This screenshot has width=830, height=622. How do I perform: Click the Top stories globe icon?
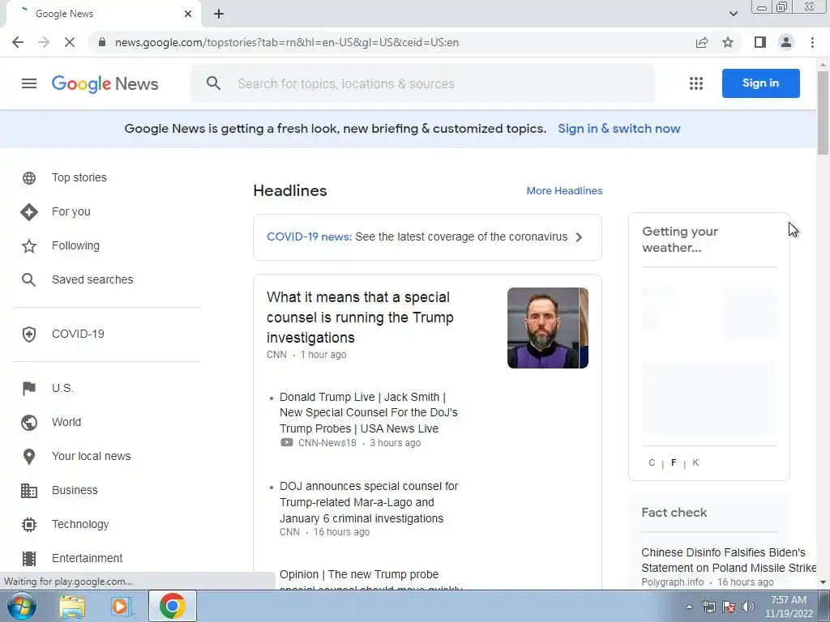tap(29, 177)
